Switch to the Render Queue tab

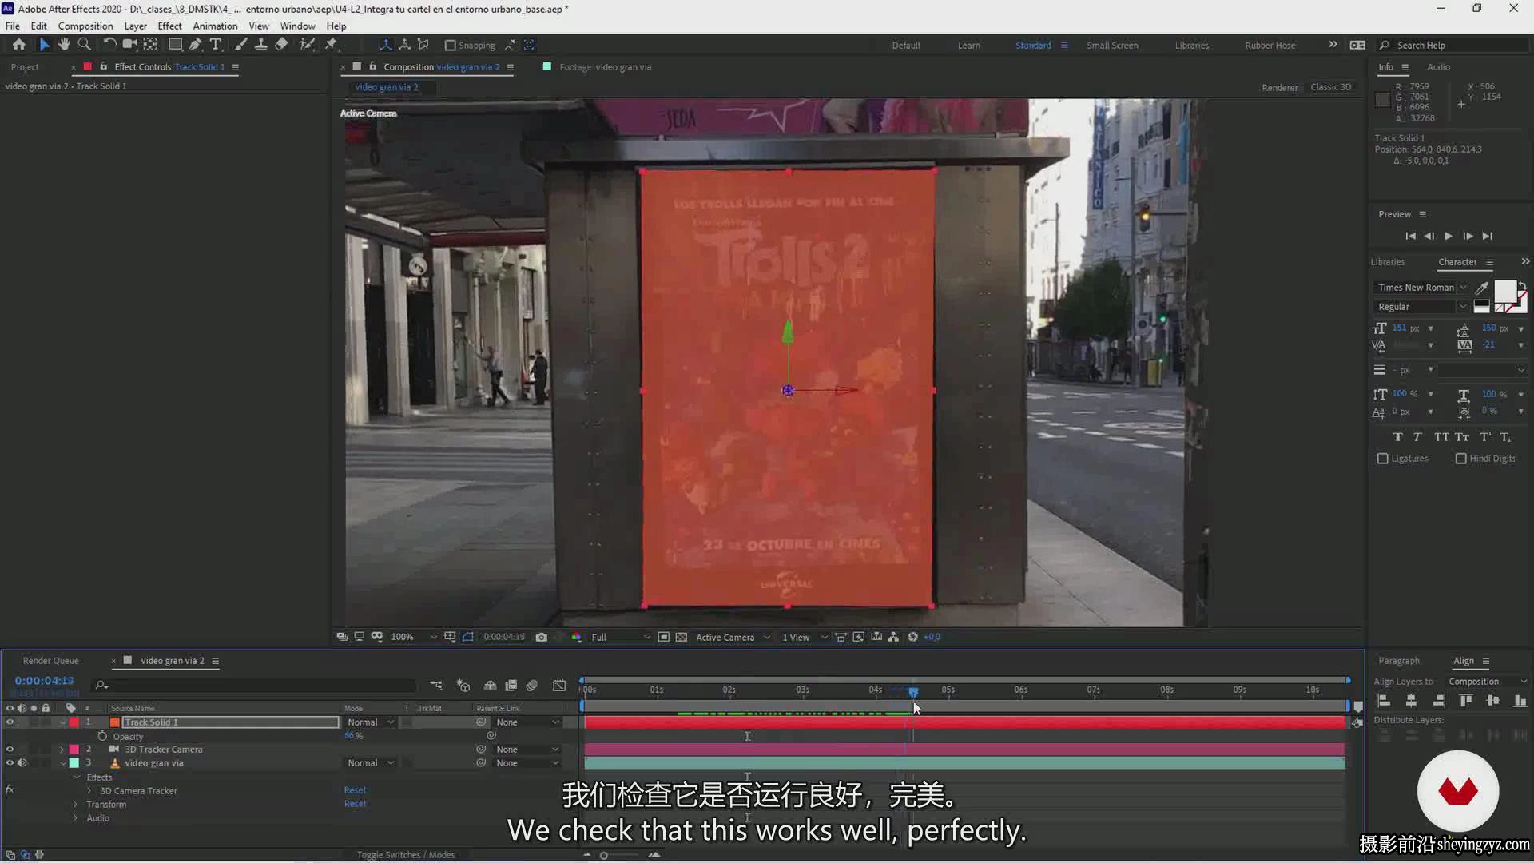50,661
